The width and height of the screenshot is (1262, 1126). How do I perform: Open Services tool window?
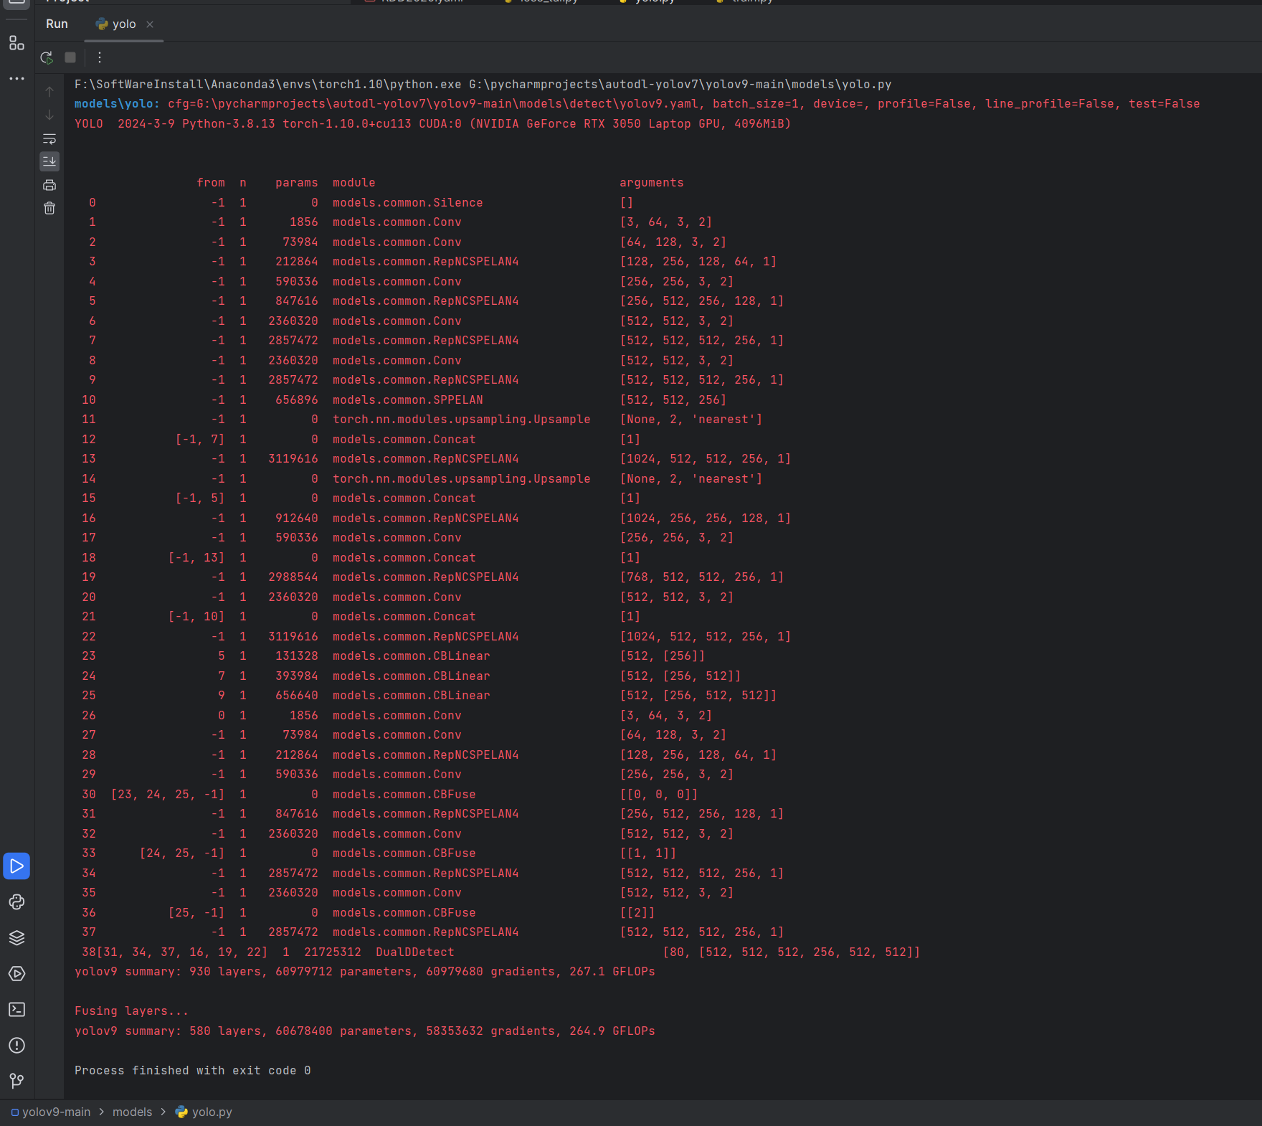16,974
